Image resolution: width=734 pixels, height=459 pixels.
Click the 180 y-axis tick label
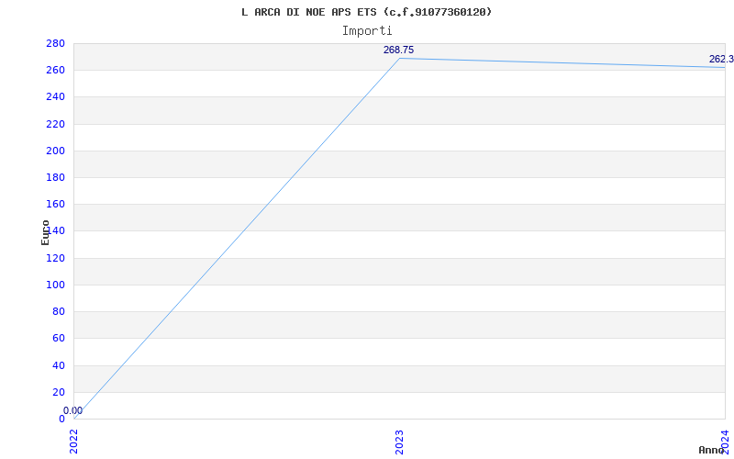[x=55, y=177]
